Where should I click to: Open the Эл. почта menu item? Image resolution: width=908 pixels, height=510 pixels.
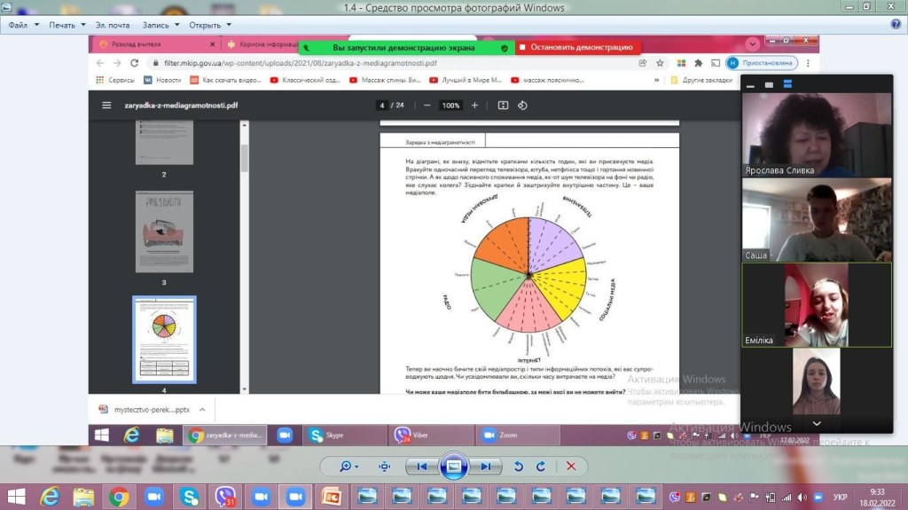[113, 25]
